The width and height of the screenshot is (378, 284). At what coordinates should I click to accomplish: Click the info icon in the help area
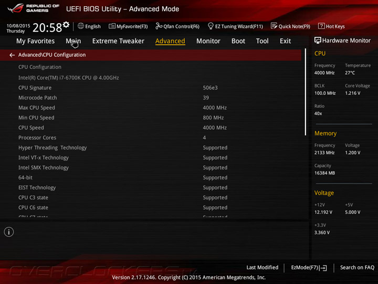click(x=9, y=232)
